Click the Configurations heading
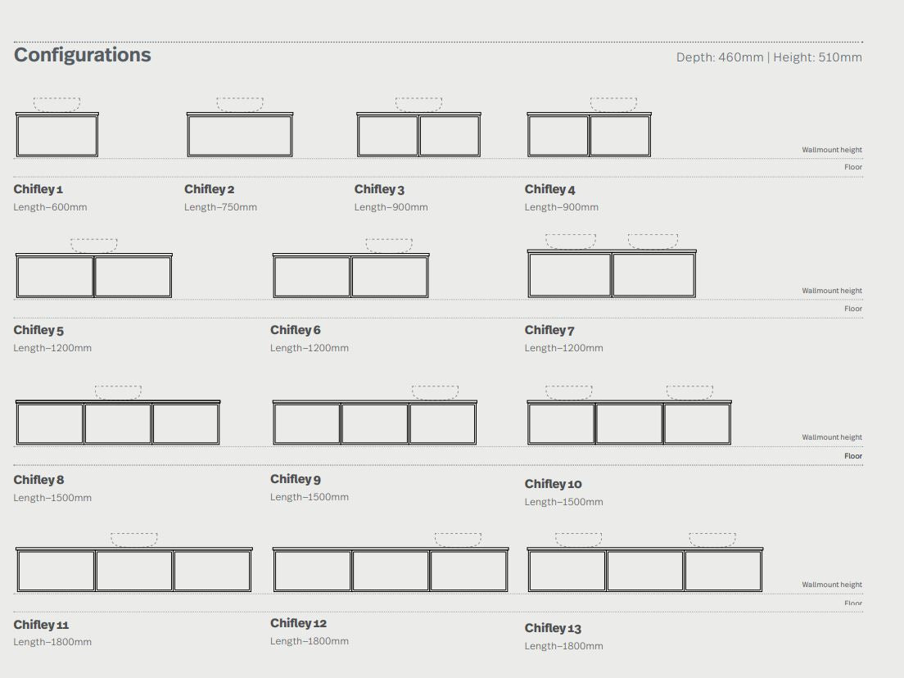 [83, 55]
